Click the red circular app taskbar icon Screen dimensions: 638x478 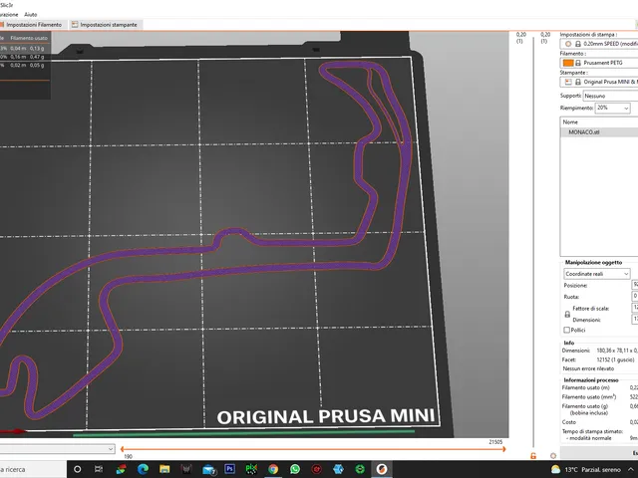coord(317,469)
